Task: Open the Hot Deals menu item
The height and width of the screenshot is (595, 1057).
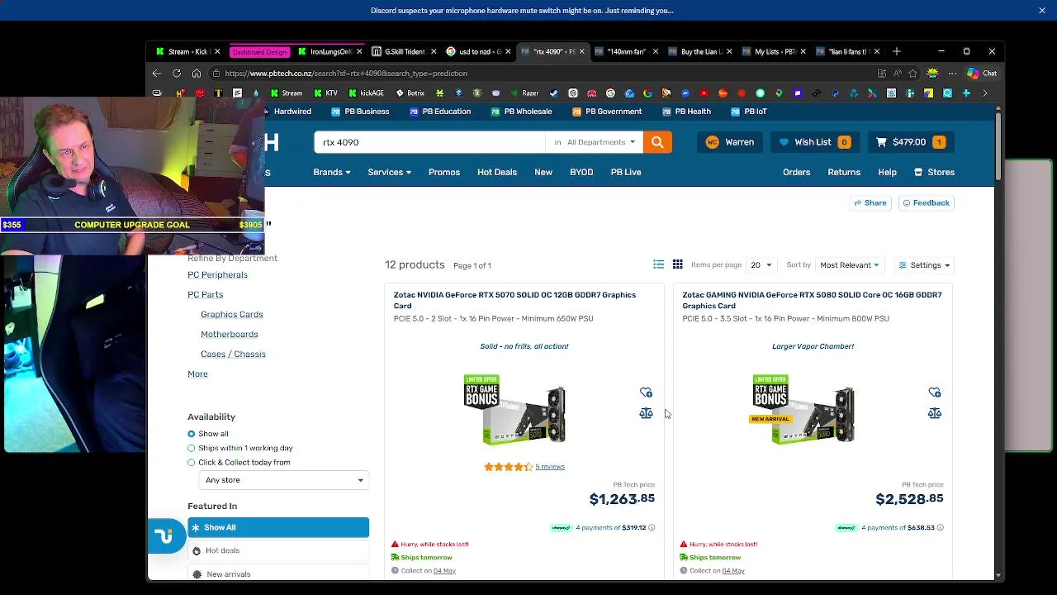Action: [x=496, y=172]
